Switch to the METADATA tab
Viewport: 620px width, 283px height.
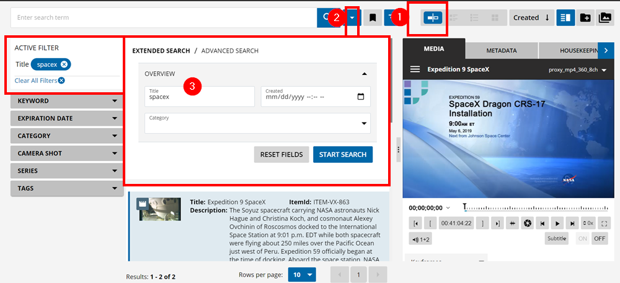pyautogui.click(x=501, y=50)
